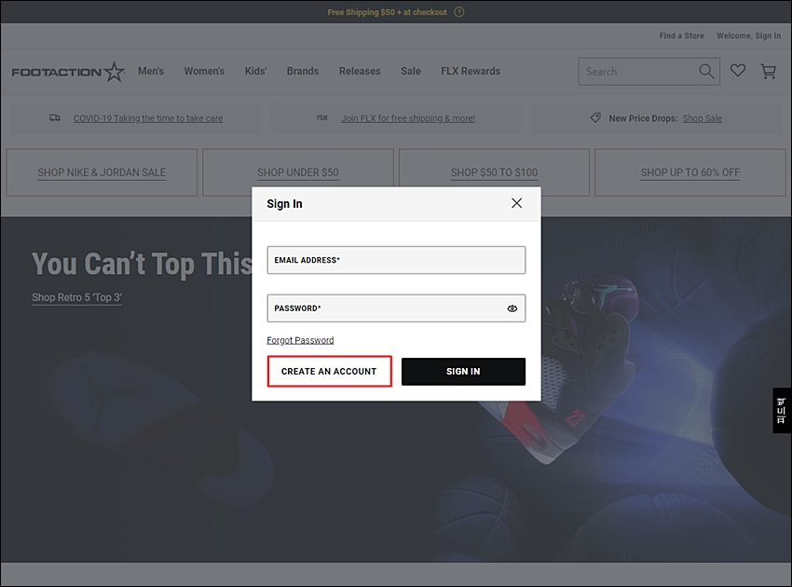Open the Men's menu
Image resolution: width=792 pixels, height=587 pixels.
click(151, 71)
